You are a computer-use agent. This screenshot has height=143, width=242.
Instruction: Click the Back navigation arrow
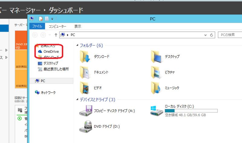[x=35, y=35]
